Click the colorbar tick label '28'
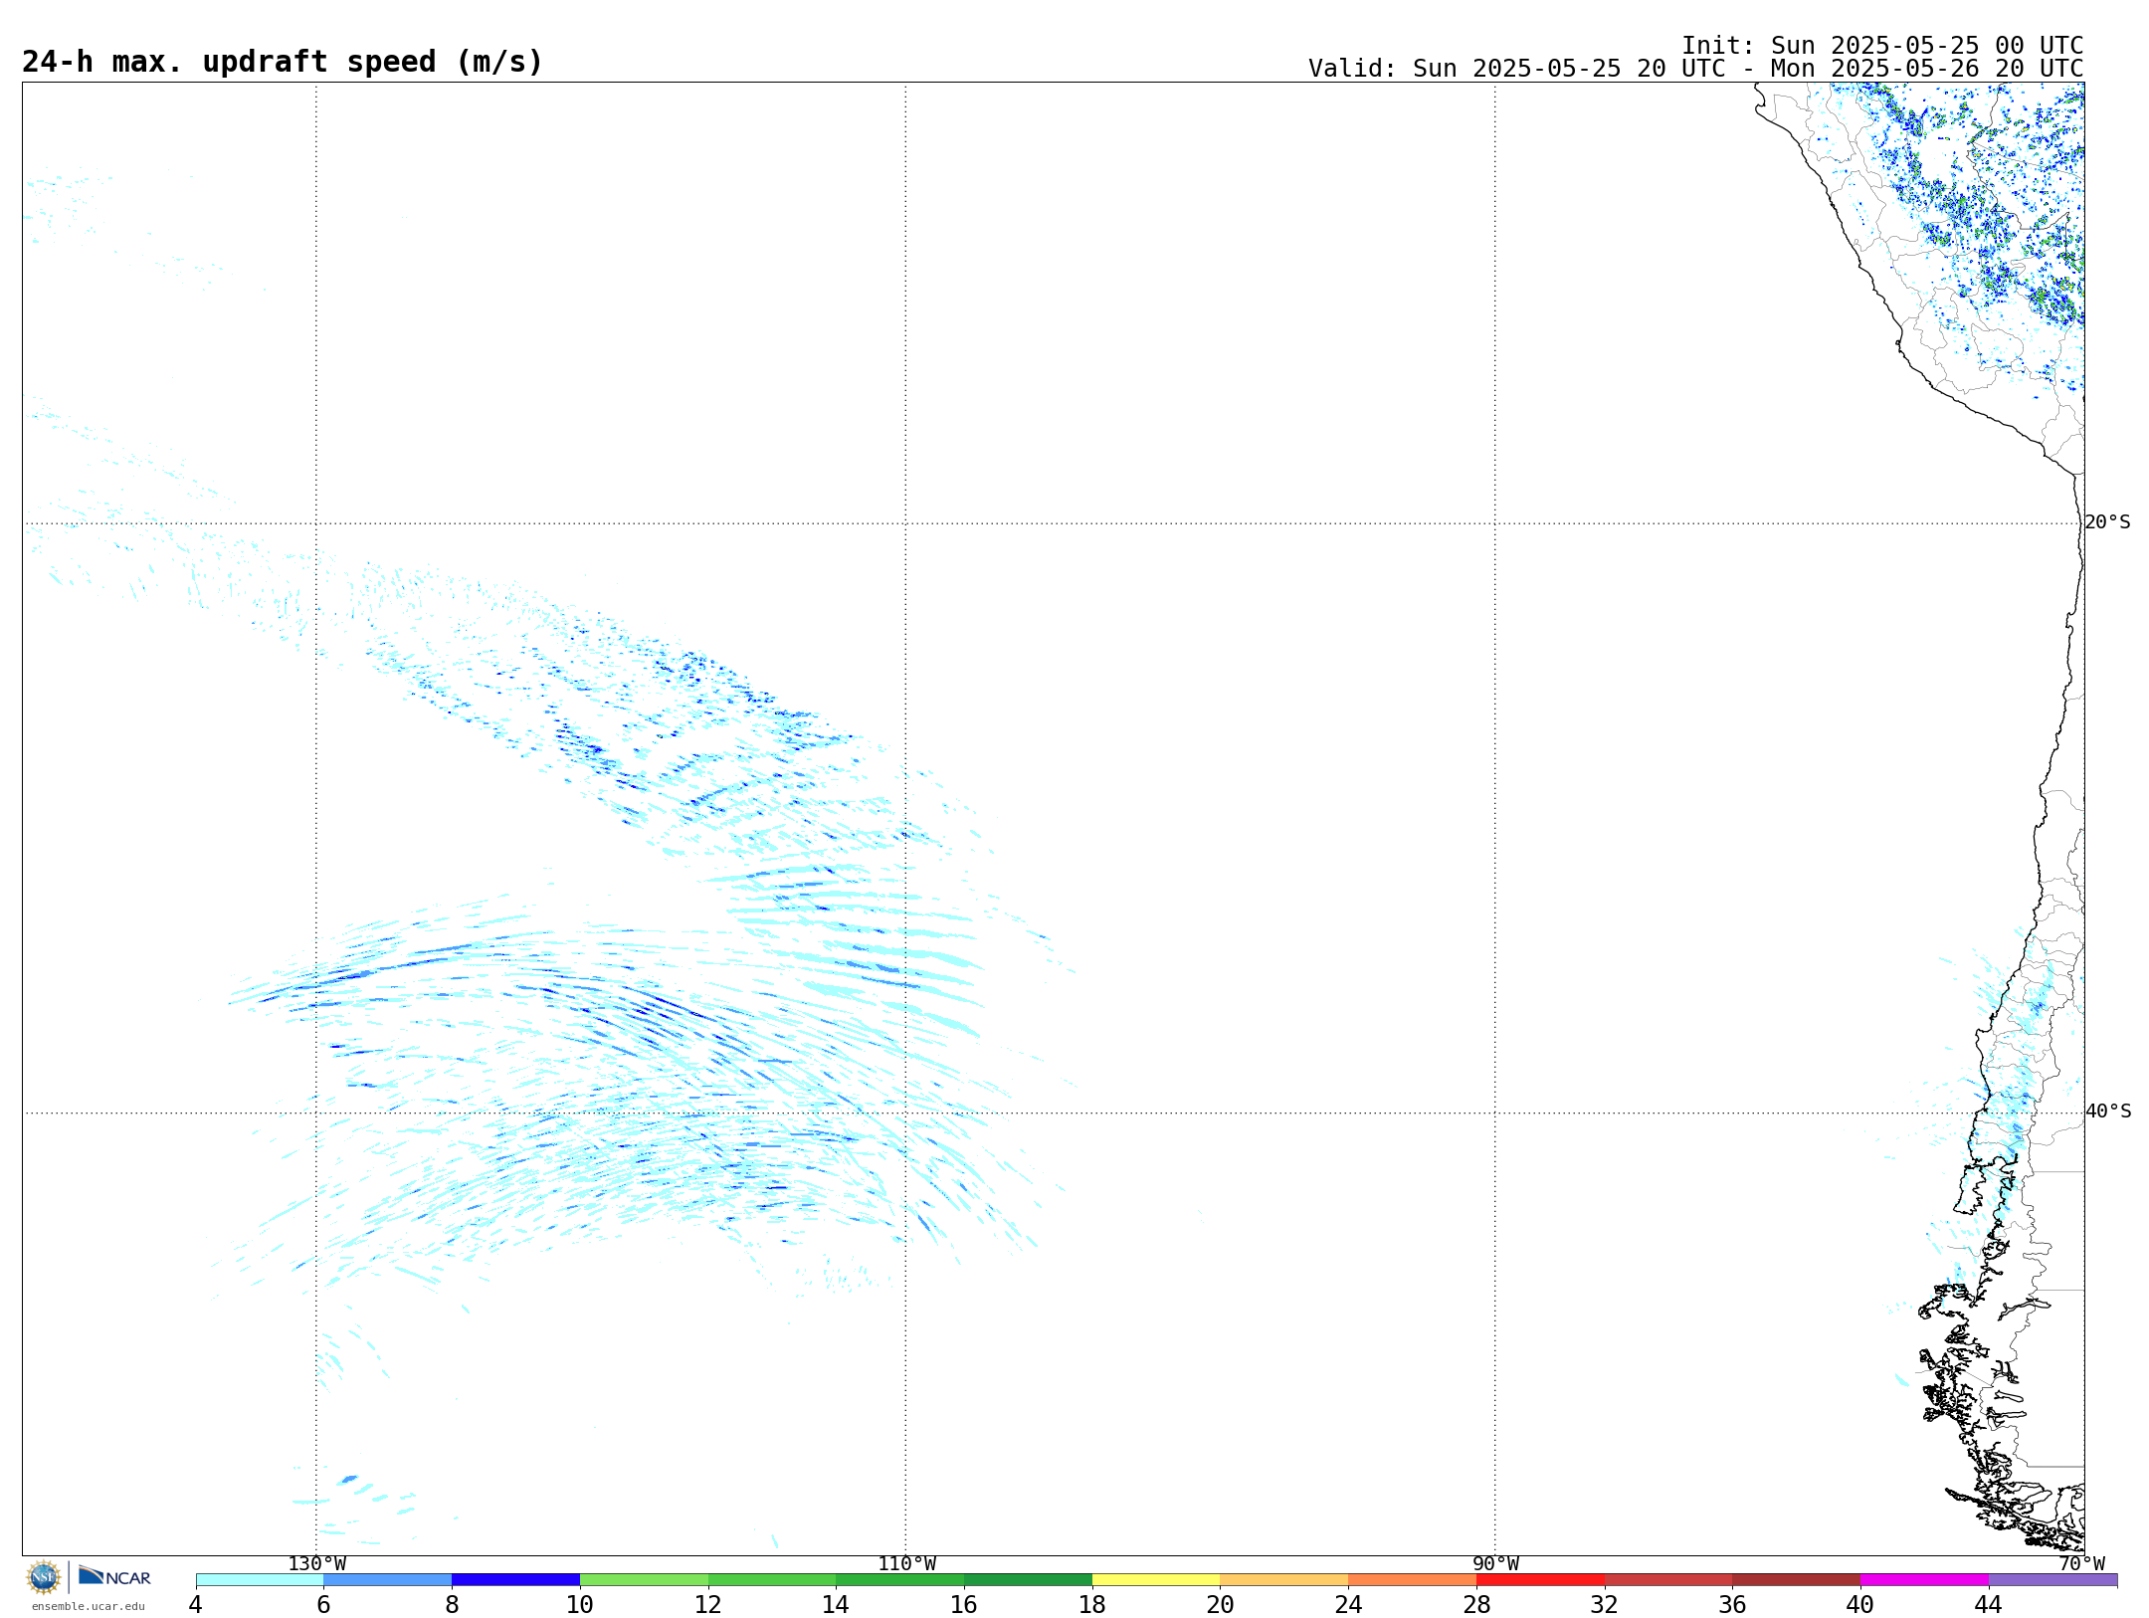Screen dimensions: 2149x1618 pos(1477,1605)
